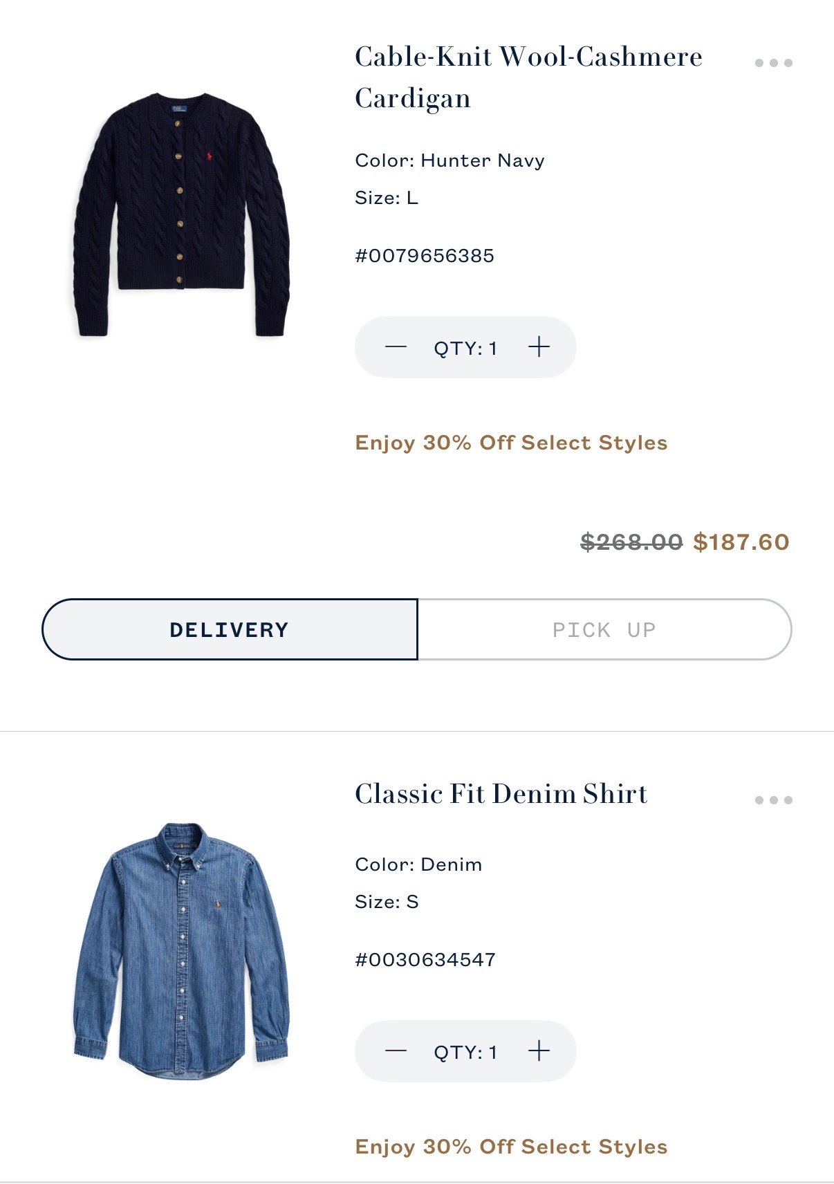834x1184 pixels.
Task: Click the crossed-out $268.00 original price
Action: [631, 542]
